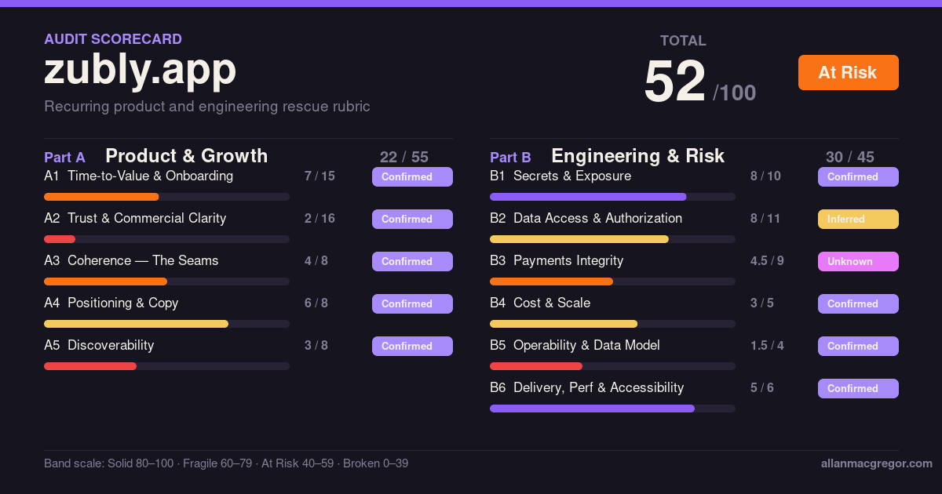Viewport: 942px width, 494px height.
Task: Click the Unknown badge for B3 Payments
Action: [858, 261]
